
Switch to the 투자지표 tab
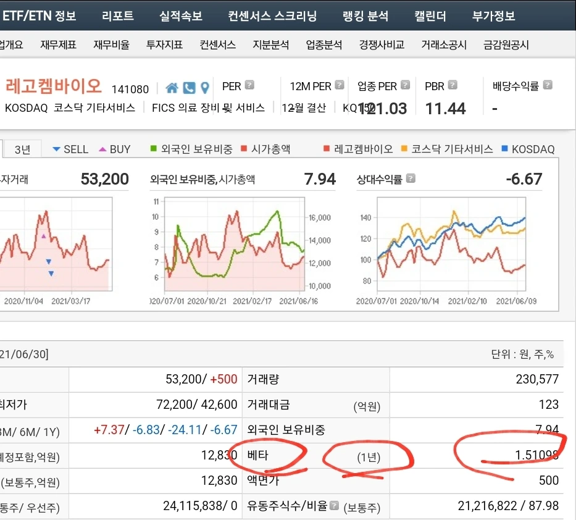coord(165,44)
